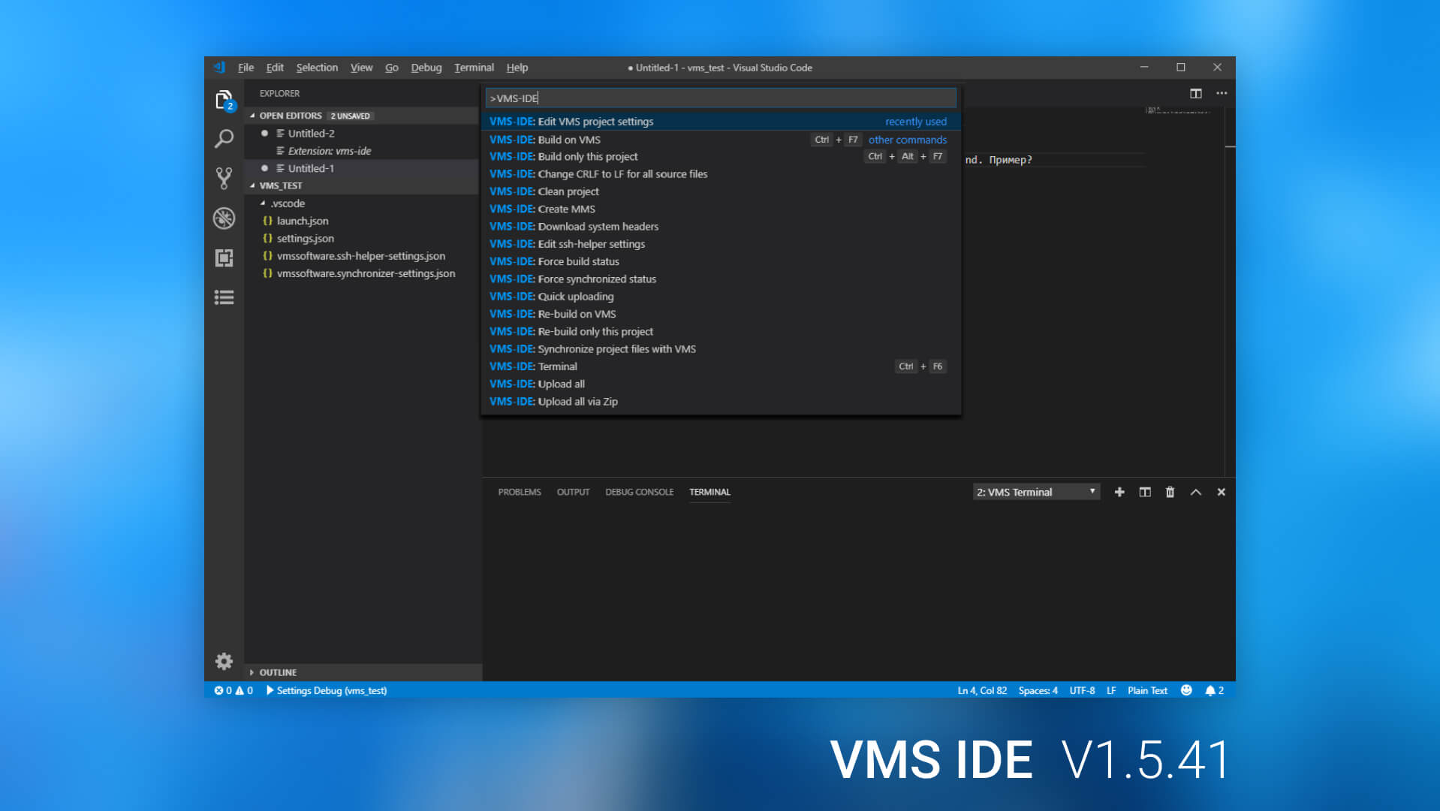Image resolution: width=1440 pixels, height=811 pixels.
Task: Close the terminal panel
Action: (x=1221, y=492)
